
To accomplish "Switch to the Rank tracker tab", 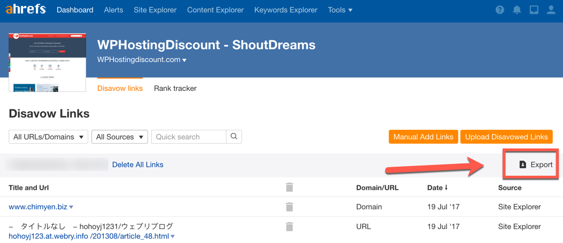I will pos(175,88).
